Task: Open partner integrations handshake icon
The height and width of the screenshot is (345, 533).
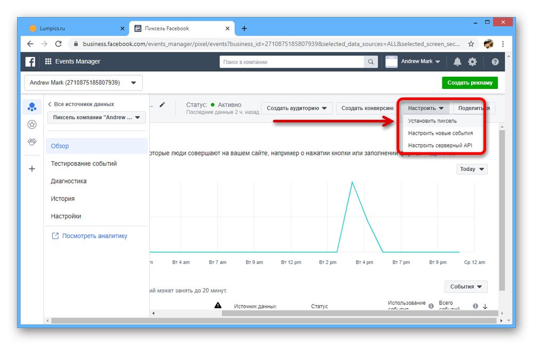Action: tap(32, 142)
